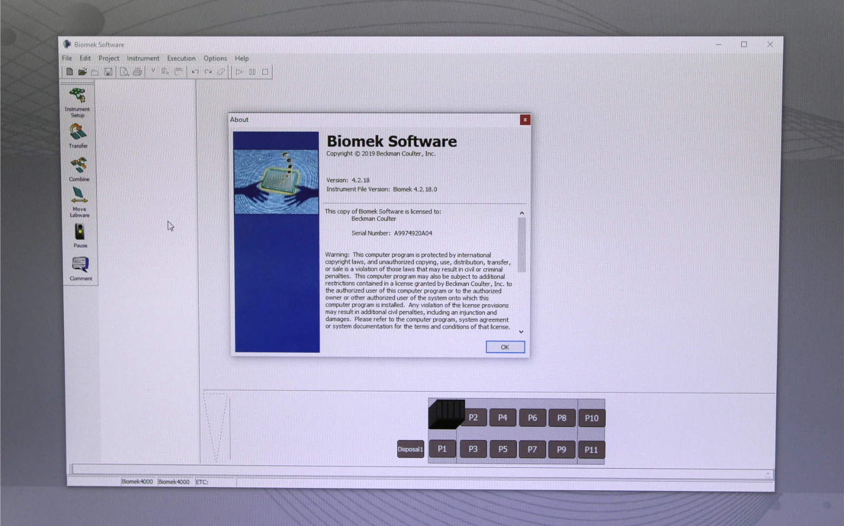Screen dimensions: 844x526
Task: Click the New Method toolbar icon
Action: click(x=69, y=72)
